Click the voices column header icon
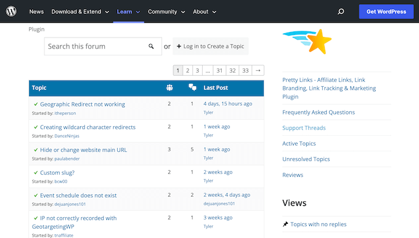The height and width of the screenshot is (238, 419). pyautogui.click(x=169, y=87)
